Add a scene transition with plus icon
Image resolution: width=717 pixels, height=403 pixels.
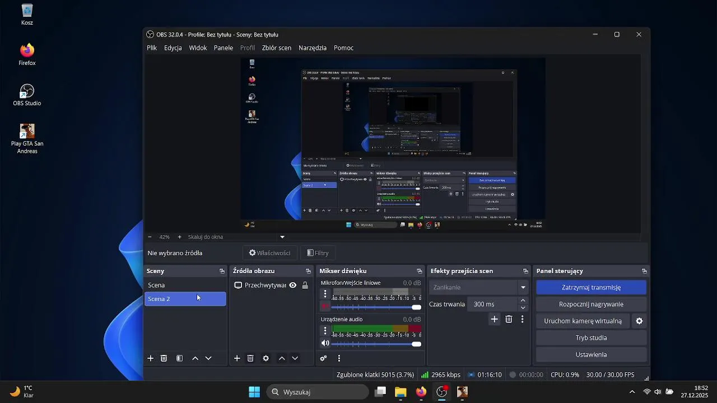[x=494, y=319]
